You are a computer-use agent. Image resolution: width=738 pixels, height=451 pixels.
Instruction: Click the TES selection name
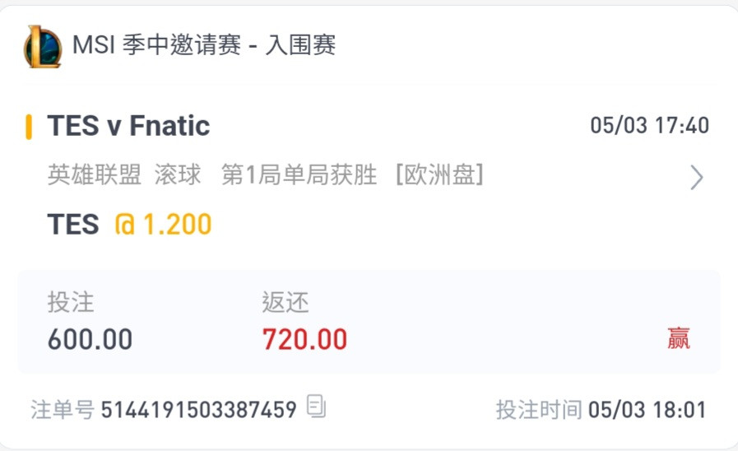point(73,224)
